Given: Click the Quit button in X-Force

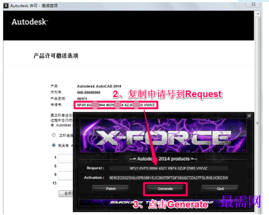Looking at the screenshot, I should tap(220, 189).
